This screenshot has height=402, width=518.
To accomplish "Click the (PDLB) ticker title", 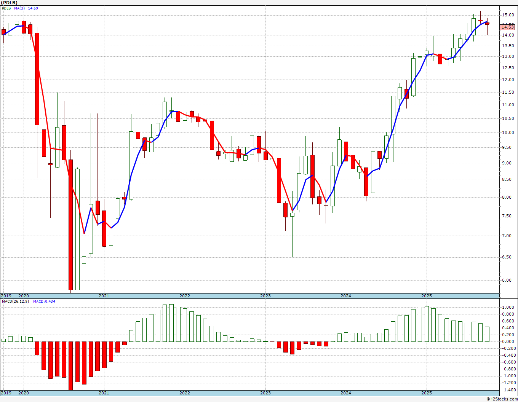I will [x=9, y=3].
